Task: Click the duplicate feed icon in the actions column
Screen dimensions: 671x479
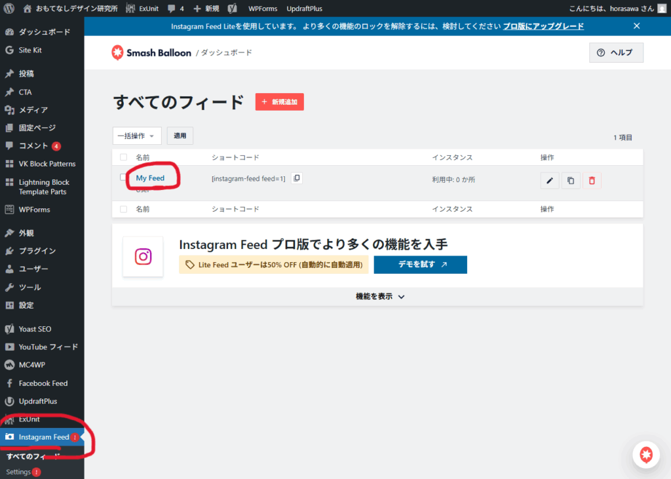Action: coord(571,181)
